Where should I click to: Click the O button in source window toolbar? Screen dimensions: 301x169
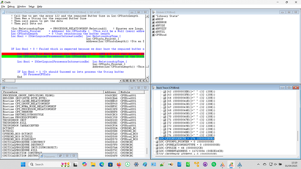pos(134,81)
